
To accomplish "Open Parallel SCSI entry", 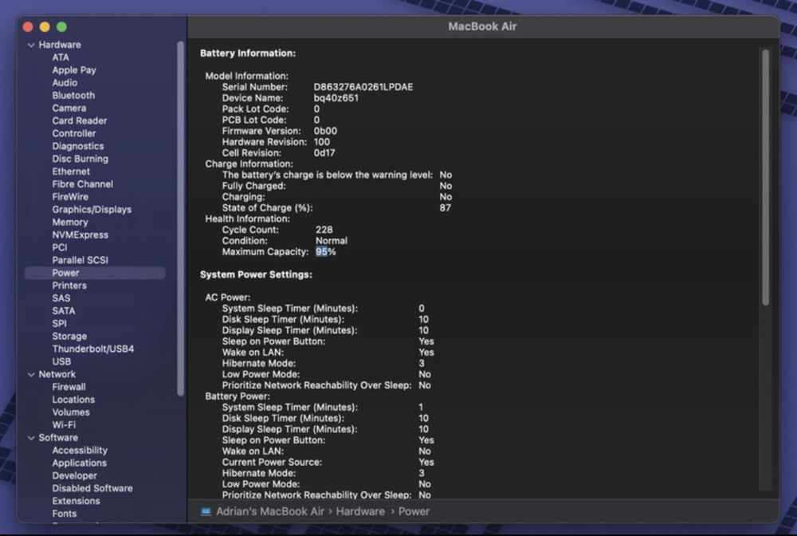I will point(80,260).
